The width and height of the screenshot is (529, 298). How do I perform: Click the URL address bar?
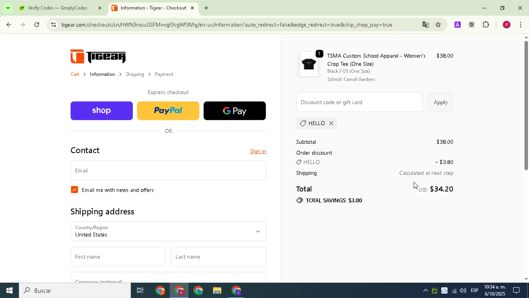(226, 25)
